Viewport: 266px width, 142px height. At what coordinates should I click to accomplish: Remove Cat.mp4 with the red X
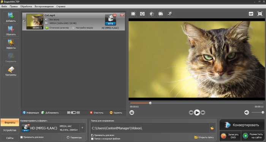pyautogui.click(x=122, y=15)
